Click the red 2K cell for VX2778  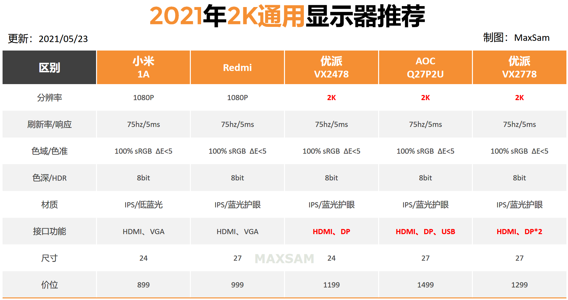click(519, 98)
